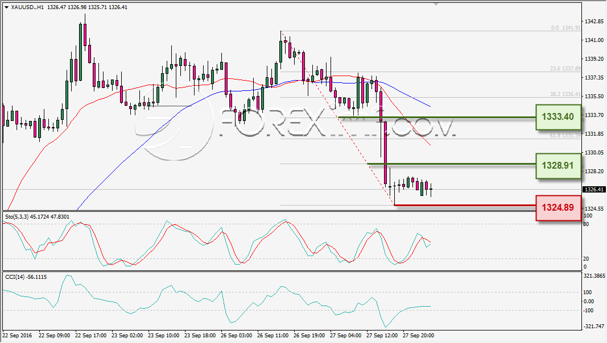Click the XAUUSD.,H1 symbol label

pos(28,7)
